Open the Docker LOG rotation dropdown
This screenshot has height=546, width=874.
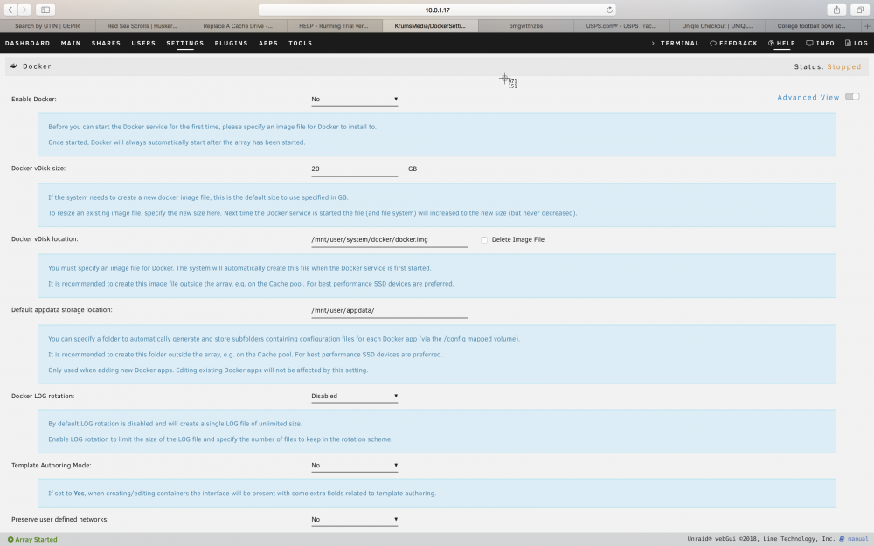[355, 396]
